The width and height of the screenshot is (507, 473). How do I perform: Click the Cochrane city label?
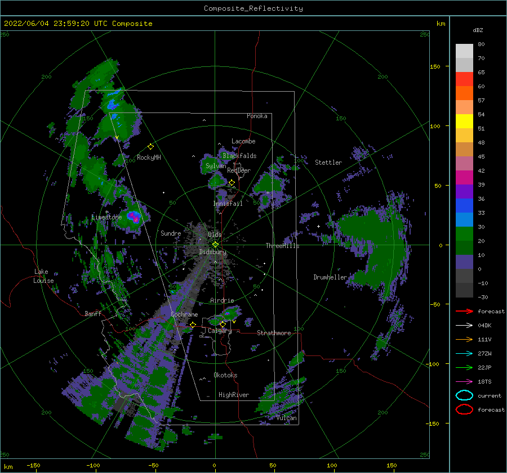(x=184, y=314)
